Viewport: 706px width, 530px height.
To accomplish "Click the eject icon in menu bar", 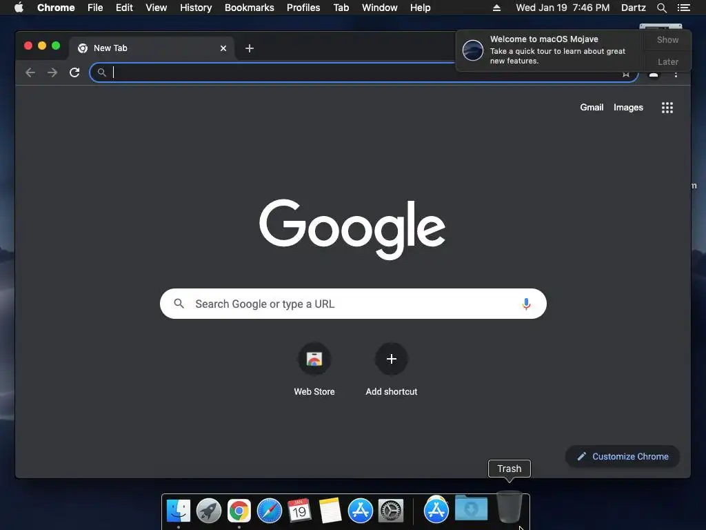I will [x=496, y=8].
